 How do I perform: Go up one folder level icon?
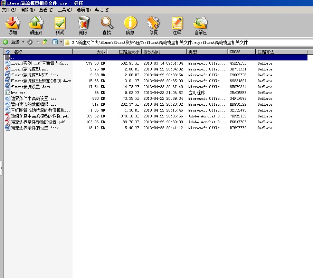45,42
